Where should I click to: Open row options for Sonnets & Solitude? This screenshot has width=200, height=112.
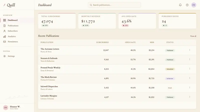(x=190, y=59)
